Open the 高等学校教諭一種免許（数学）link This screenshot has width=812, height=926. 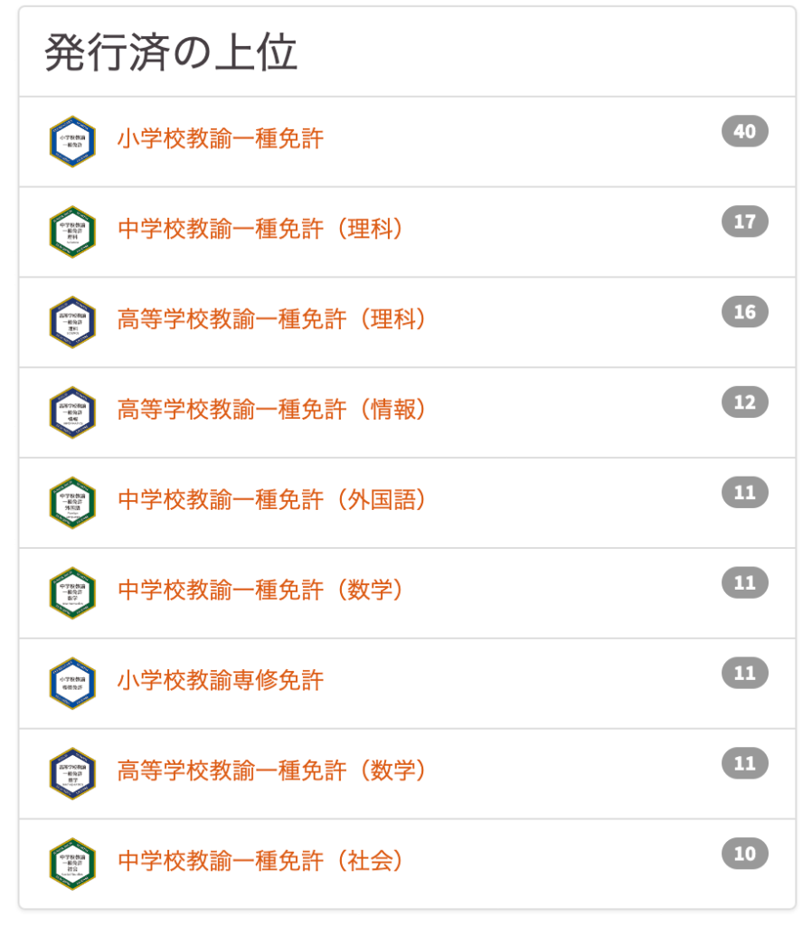coord(271,771)
